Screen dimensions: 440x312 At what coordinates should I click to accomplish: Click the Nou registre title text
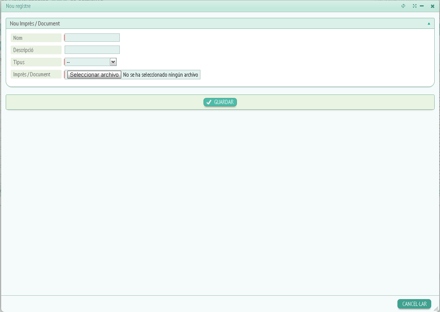click(x=18, y=6)
